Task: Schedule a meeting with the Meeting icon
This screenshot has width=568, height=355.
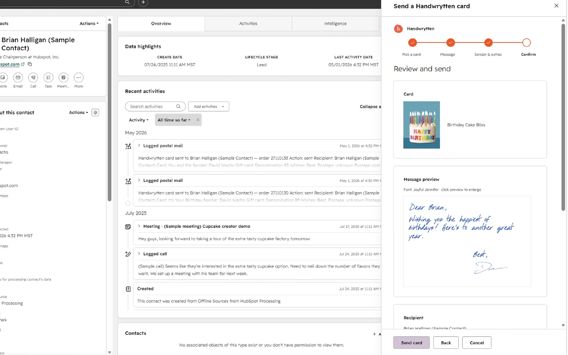Action: 63,78
